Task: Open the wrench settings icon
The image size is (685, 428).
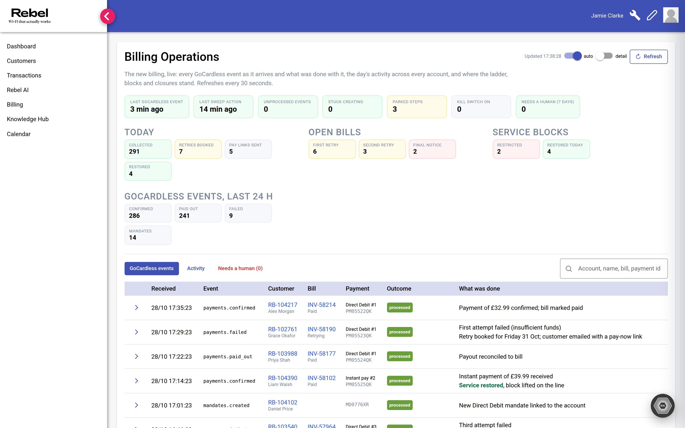Action: click(635, 15)
